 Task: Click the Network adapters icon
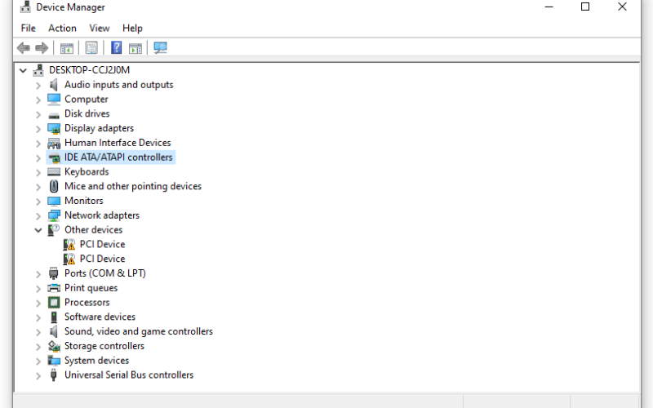coord(54,215)
